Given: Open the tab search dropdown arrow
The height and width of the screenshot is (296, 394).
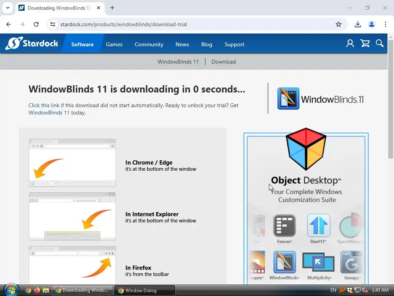Looking at the screenshot, I should pos(8,8).
